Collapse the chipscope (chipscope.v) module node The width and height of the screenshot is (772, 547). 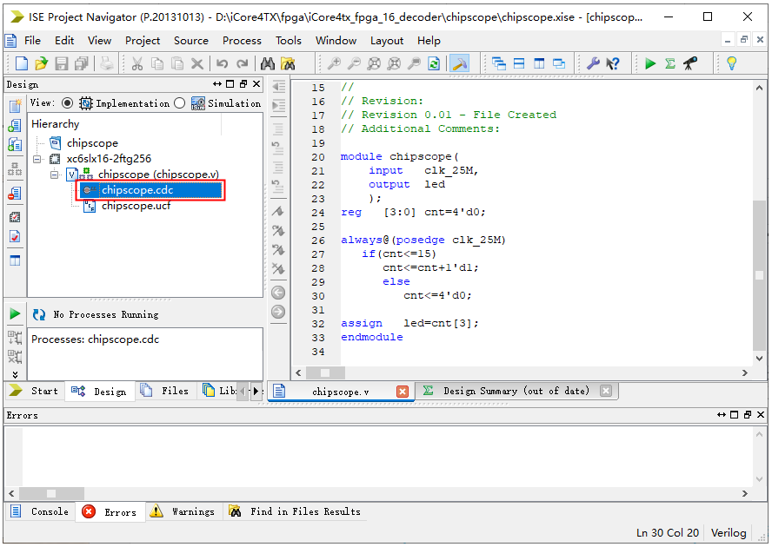(54, 175)
